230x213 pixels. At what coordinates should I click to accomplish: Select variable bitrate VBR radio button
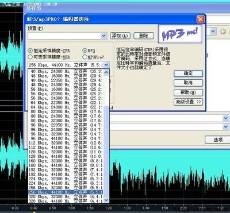[30, 57]
